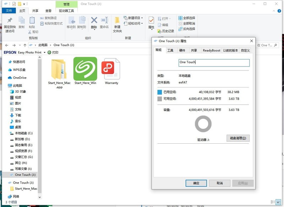Click sidebar scrollbar up arrow
Image resolution: width=284 pixels, height=207 pixels.
coord(40,57)
